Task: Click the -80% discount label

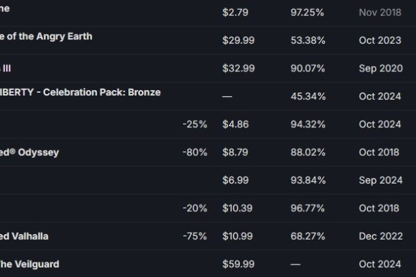Action: pyautogui.click(x=195, y=152)
